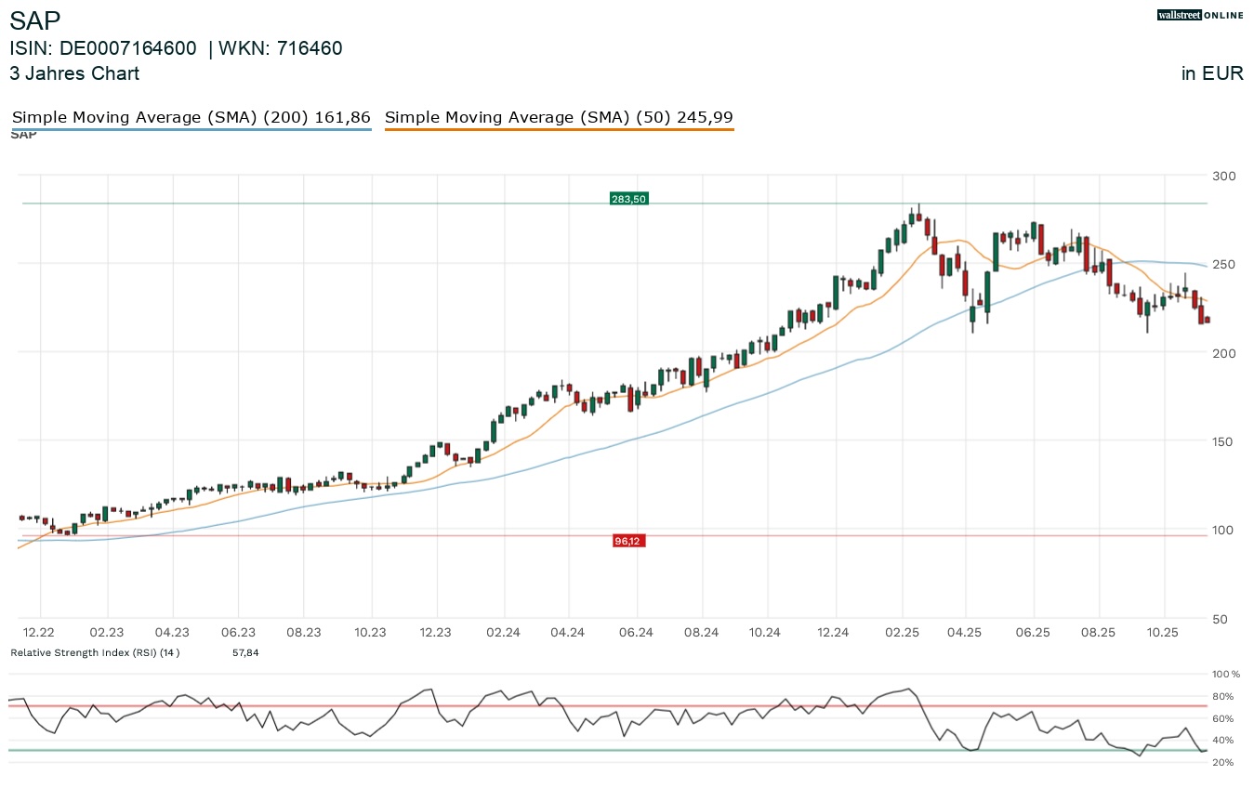Click the Relative Strength Index (RSI) label

click(x=94, y=652)
